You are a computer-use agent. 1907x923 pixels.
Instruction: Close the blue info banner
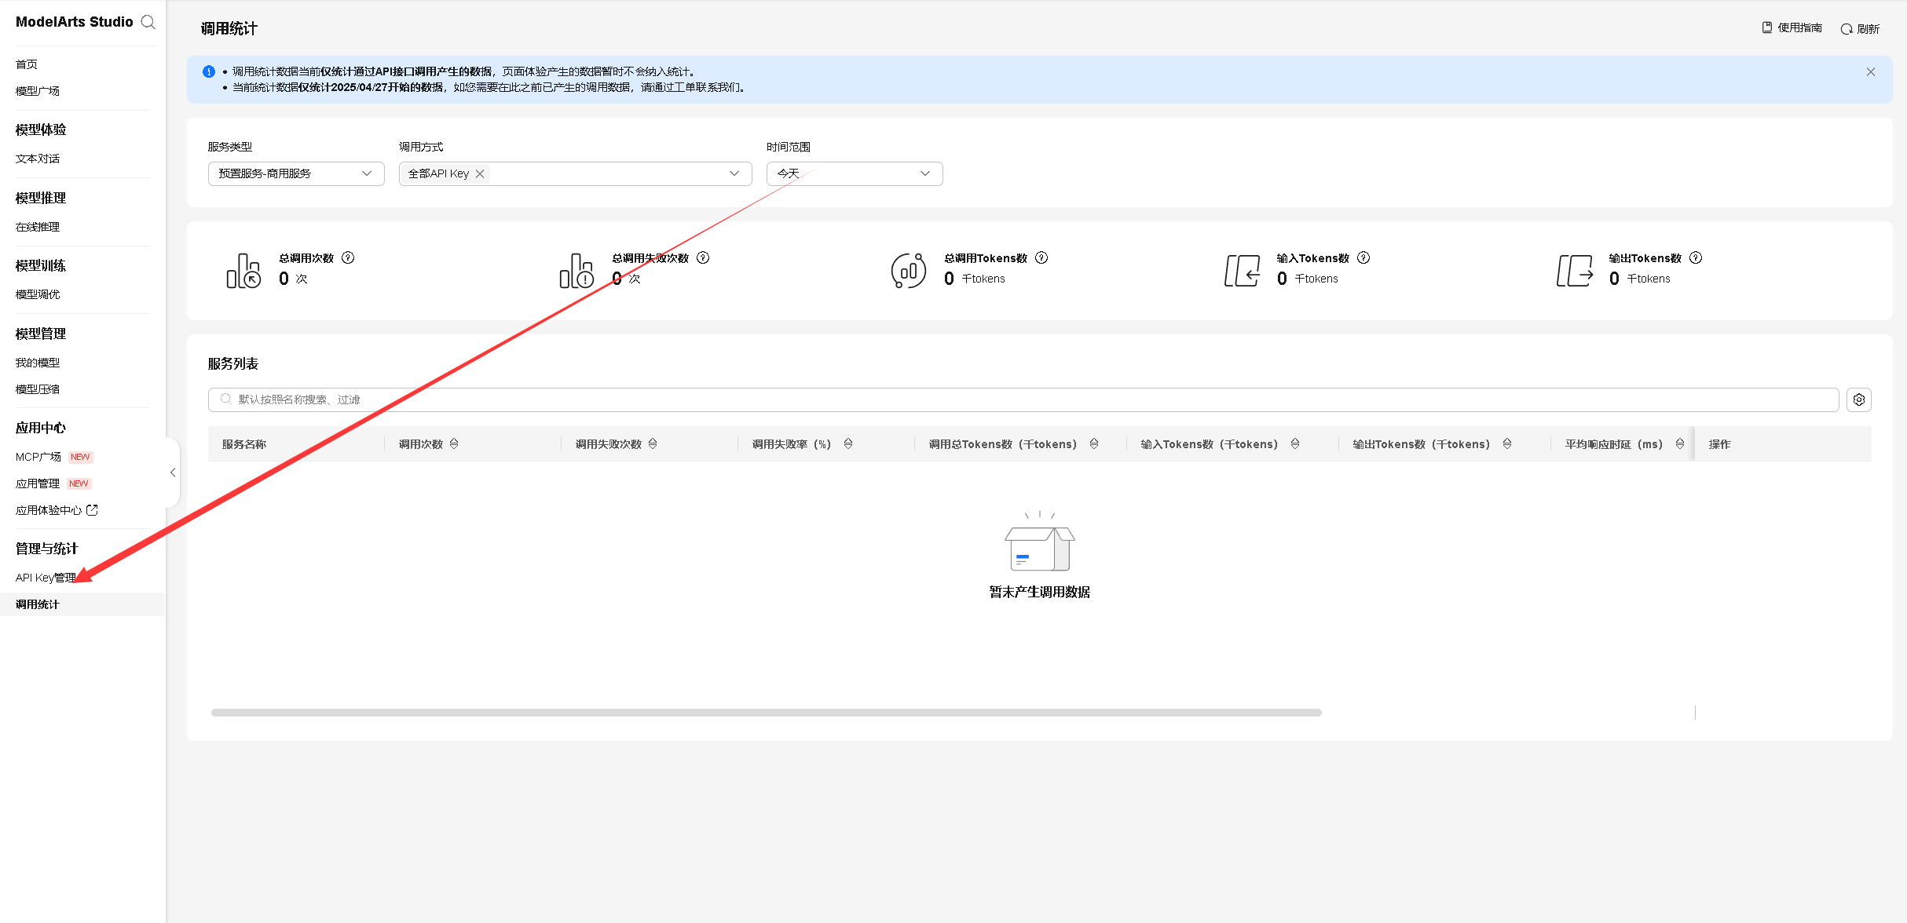pyautogui.click(x=1870, y=72)
